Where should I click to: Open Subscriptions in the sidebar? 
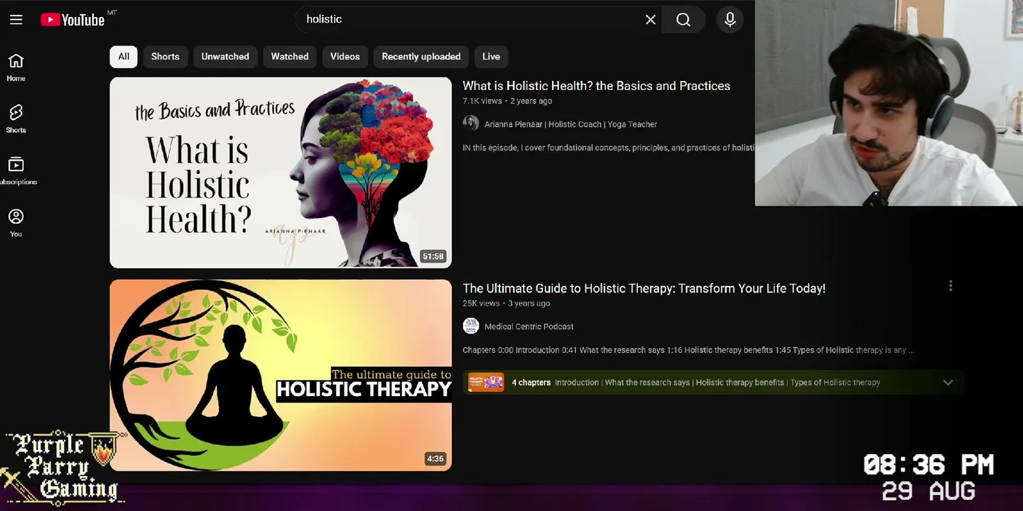pyautogui.click(x=16, y=171)
